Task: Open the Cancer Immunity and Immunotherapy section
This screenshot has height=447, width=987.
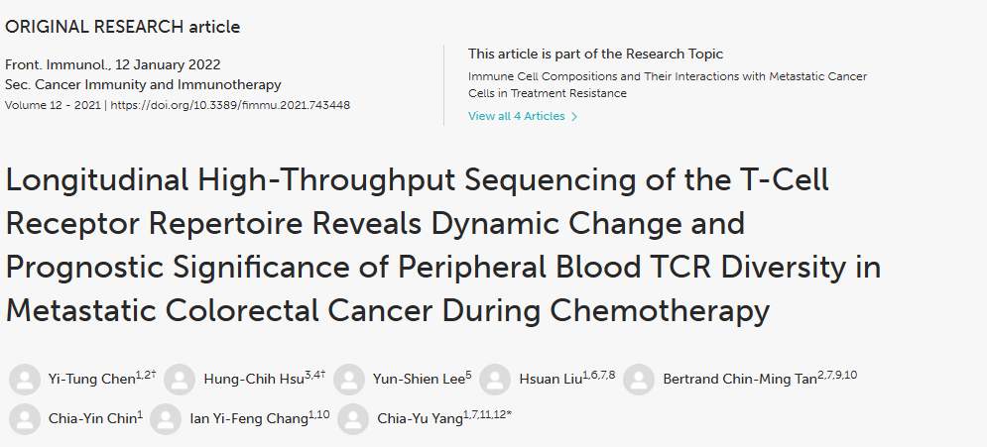Action: coord(158,84)
